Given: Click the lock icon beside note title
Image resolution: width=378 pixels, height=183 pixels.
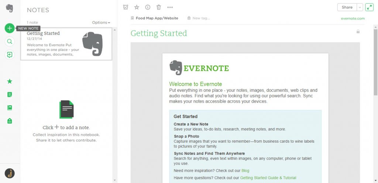Looking at the screenshot, I should tap(358, 31).
